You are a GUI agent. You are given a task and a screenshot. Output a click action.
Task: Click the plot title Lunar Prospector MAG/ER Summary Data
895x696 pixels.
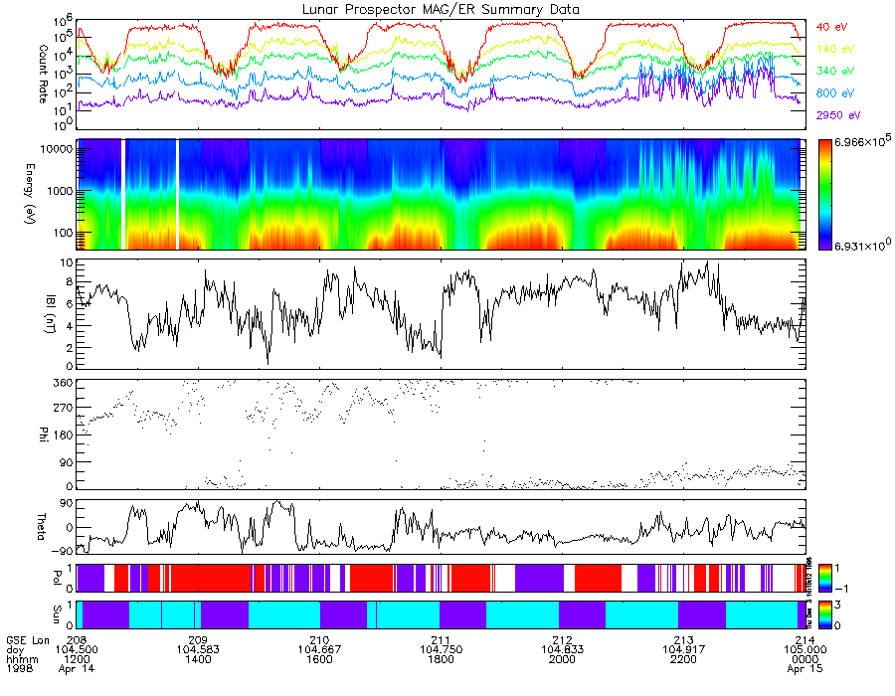pyautogui.click(x=441, y=10)
